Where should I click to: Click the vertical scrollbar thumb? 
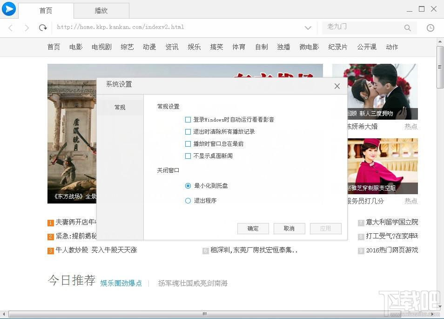(x=440, y=68)
